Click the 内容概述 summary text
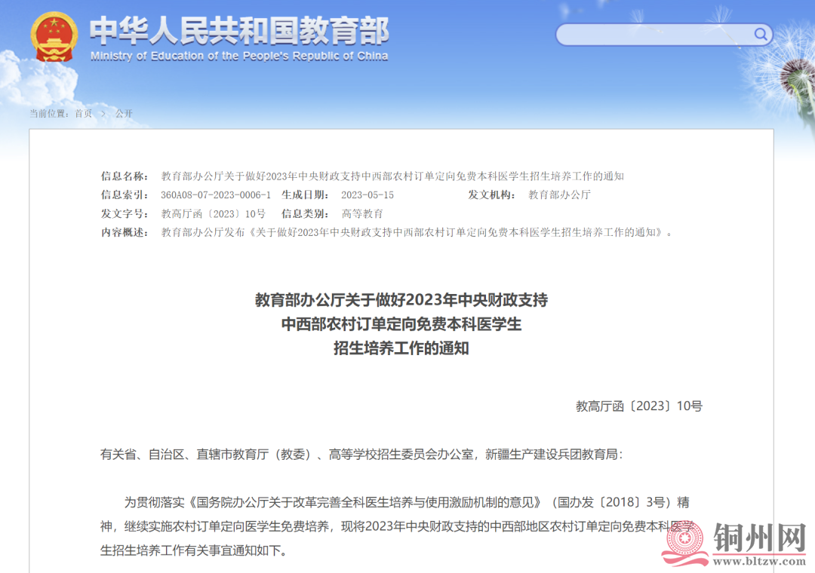The height and width of the screenshot is (573, 815). click(x=417, y=232)
